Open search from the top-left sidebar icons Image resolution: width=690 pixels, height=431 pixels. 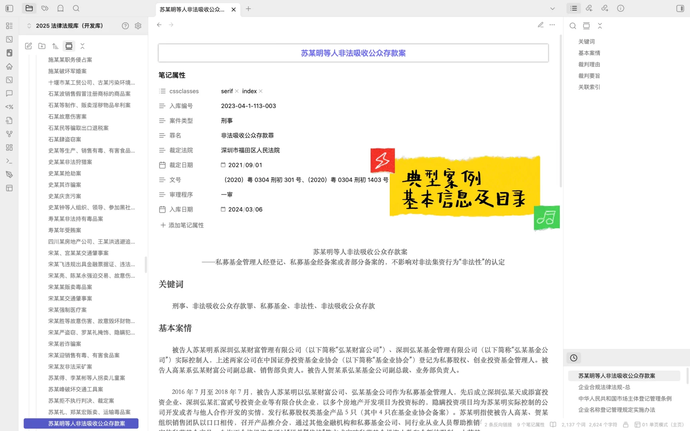point(76,8)
